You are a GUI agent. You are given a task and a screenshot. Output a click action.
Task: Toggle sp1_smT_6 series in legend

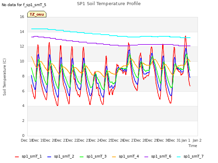[x=158, y=157]
